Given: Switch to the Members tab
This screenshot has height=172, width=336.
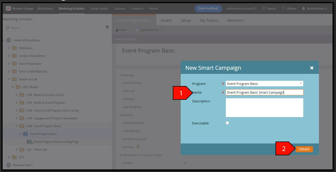Looking at the screenshot, I should [236, 20].
